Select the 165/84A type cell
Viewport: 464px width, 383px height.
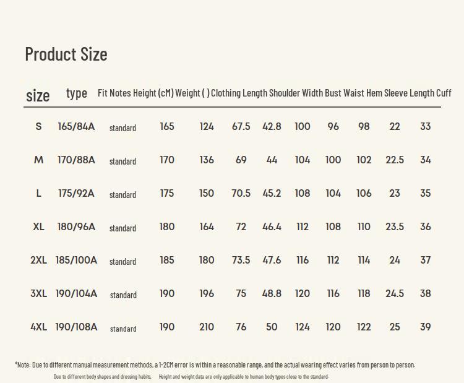click(x=76, y=126)
